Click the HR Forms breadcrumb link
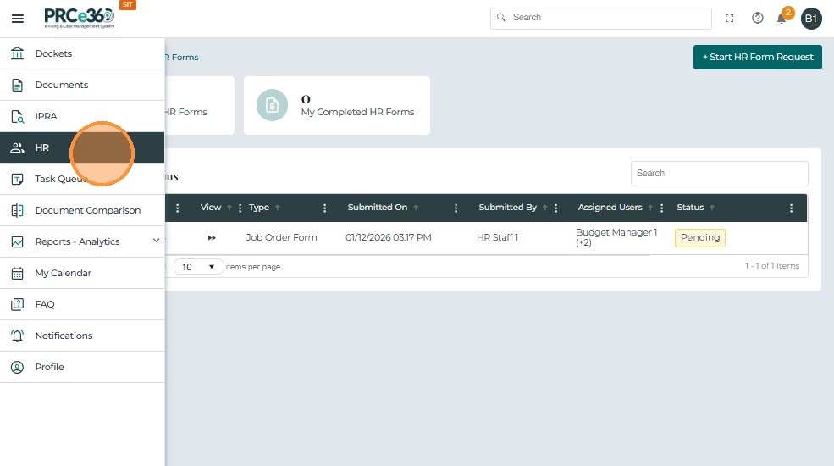The width and height of the screenshot is (834, 466). coord(181,58)
